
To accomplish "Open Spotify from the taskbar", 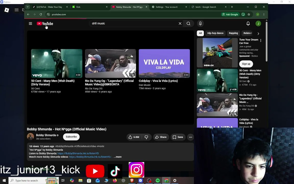I will click(158, 180).
